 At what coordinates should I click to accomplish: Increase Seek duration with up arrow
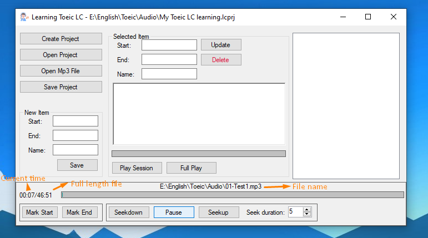click(307, 210)
